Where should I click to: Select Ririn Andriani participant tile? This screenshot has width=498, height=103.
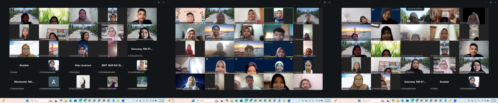[83, 65]
